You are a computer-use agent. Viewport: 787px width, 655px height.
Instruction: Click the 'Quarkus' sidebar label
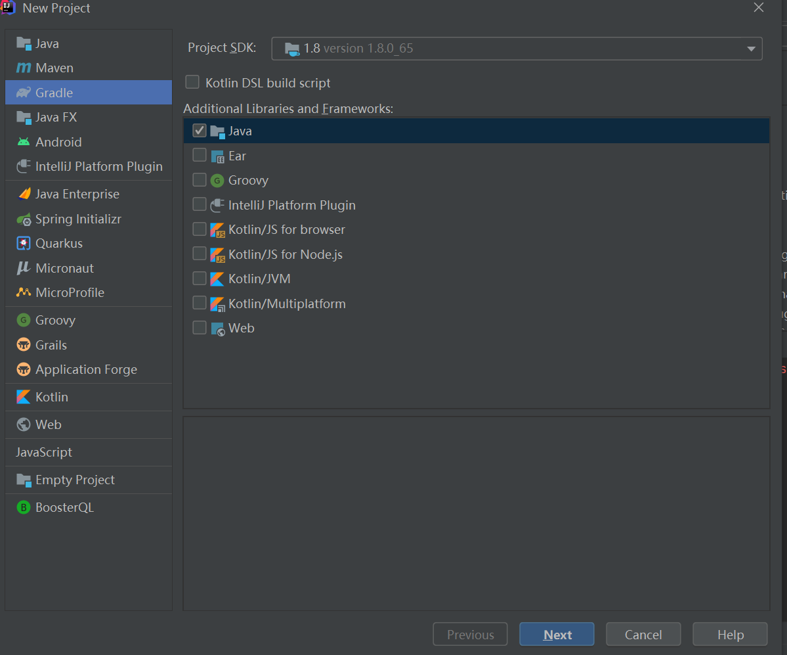click(59, 243)
